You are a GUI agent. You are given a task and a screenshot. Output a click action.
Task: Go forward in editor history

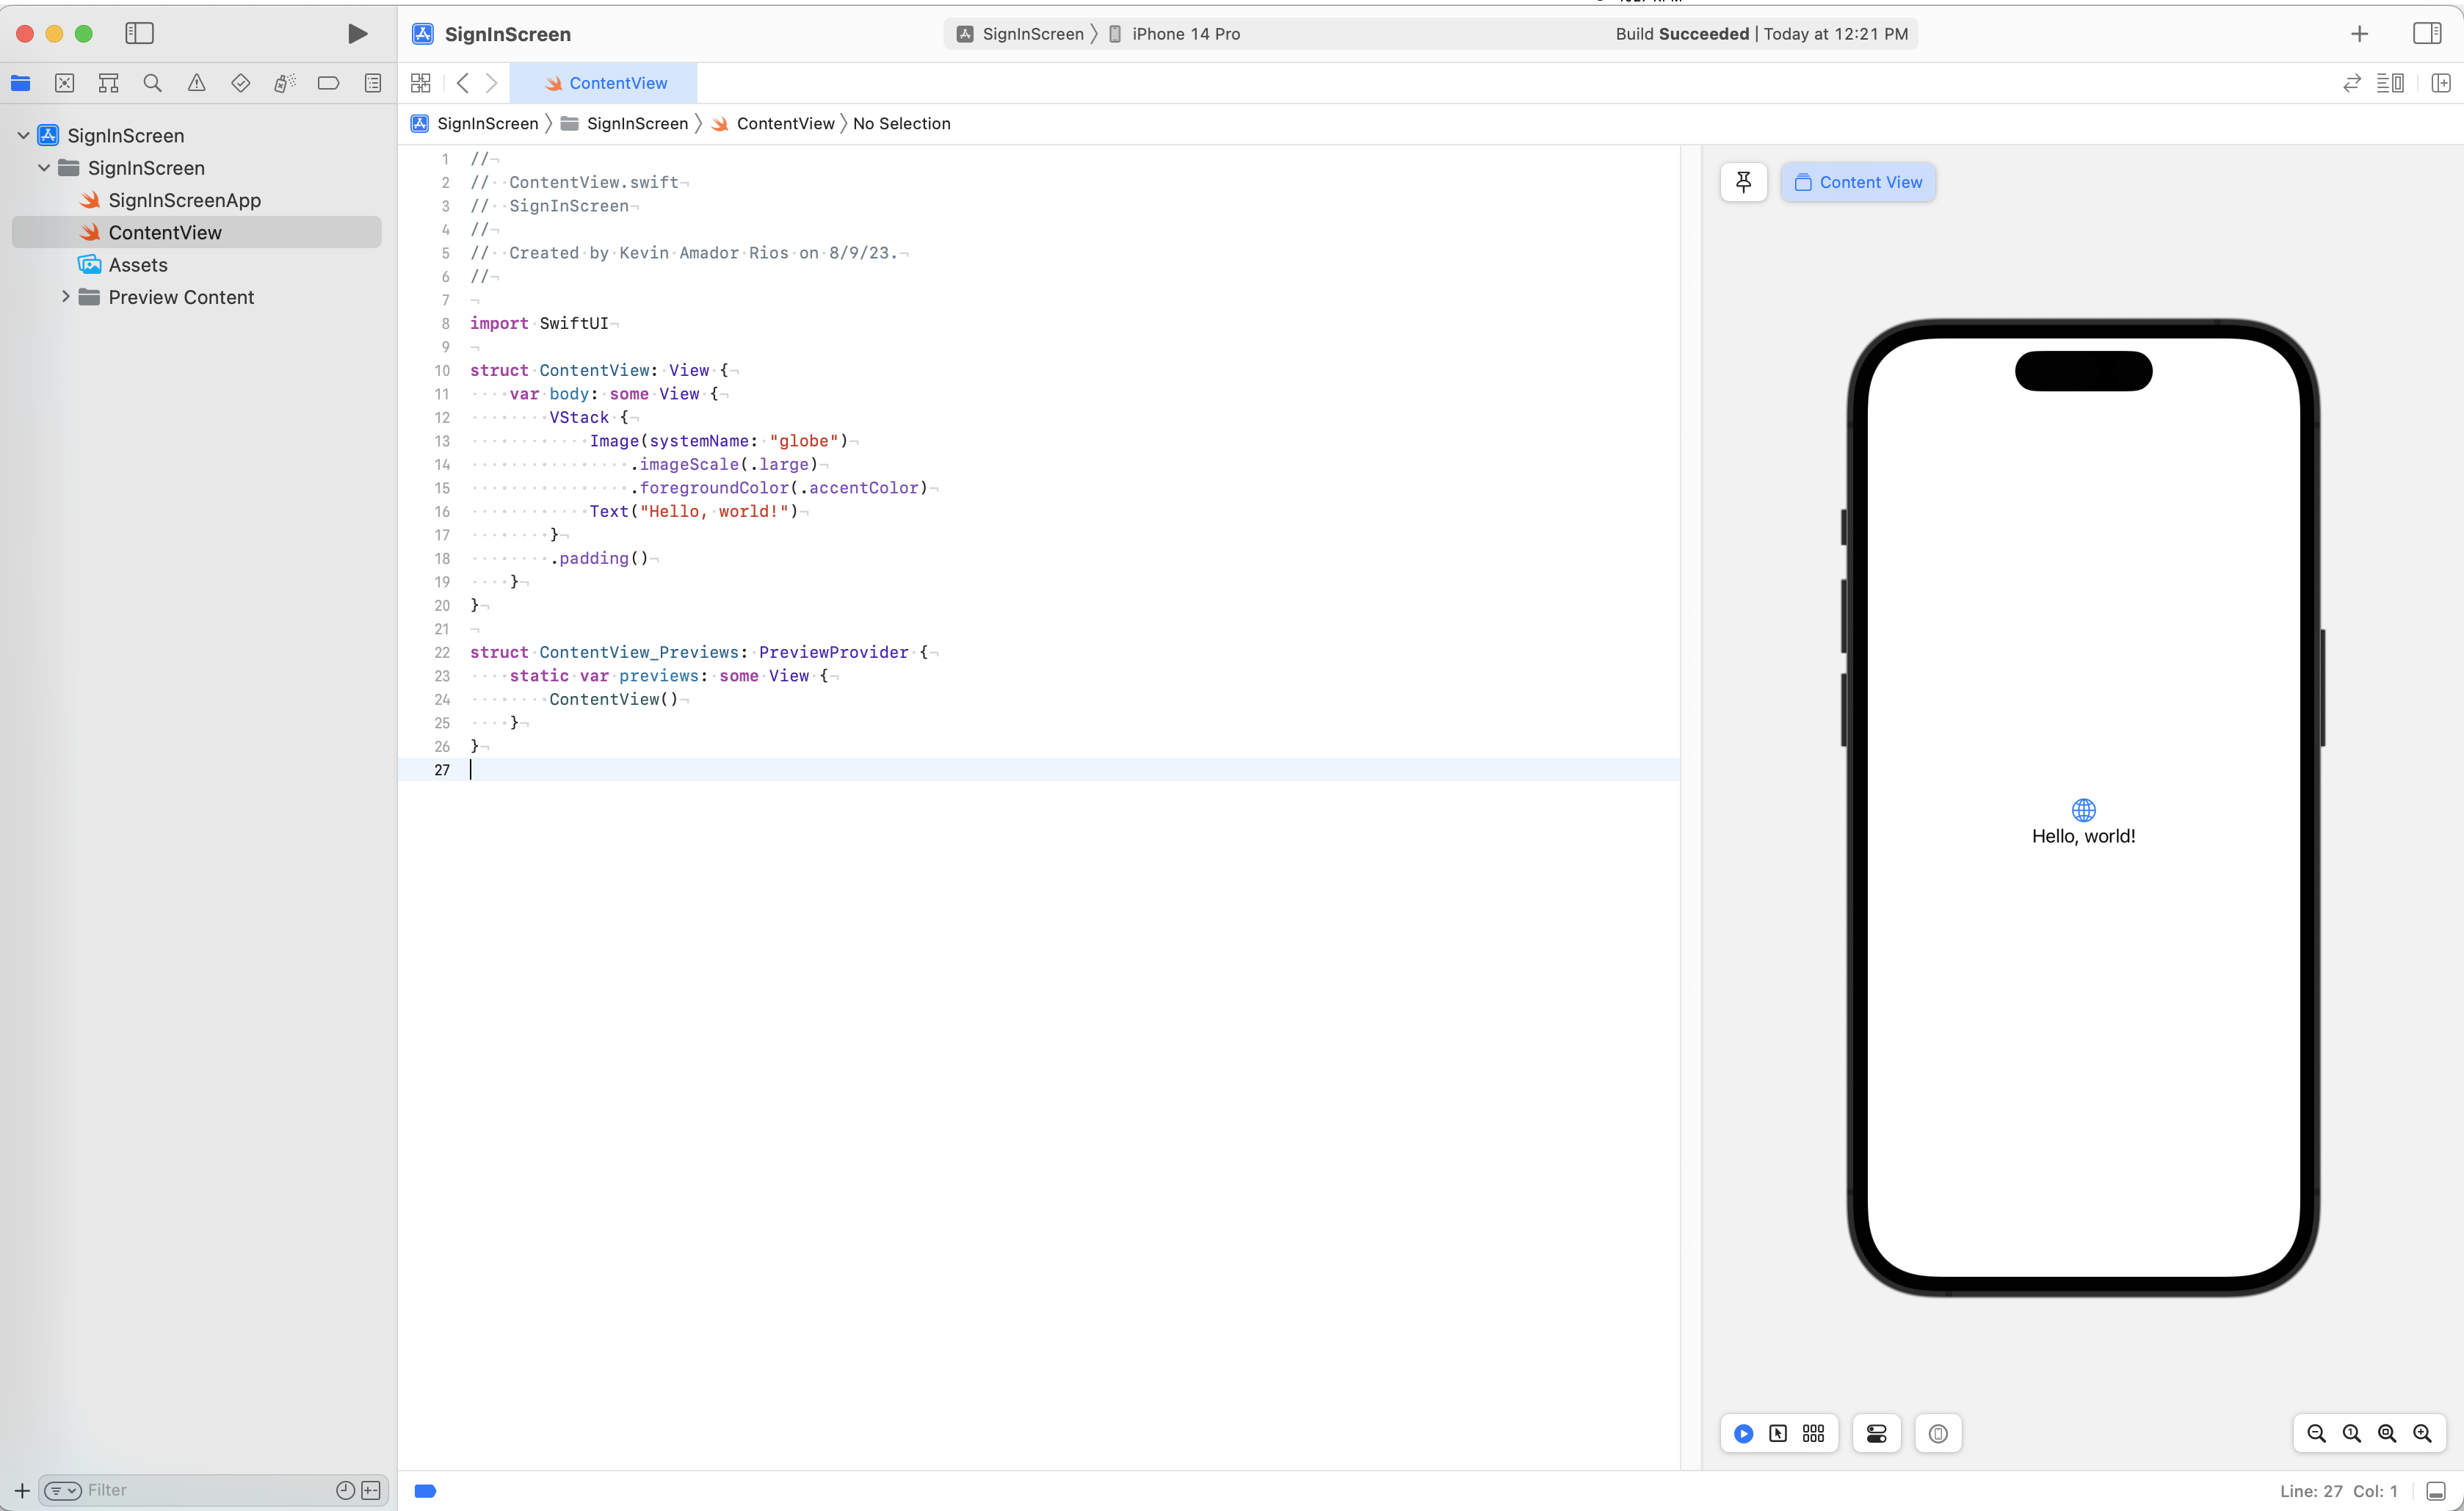click(x=491, y=83)
